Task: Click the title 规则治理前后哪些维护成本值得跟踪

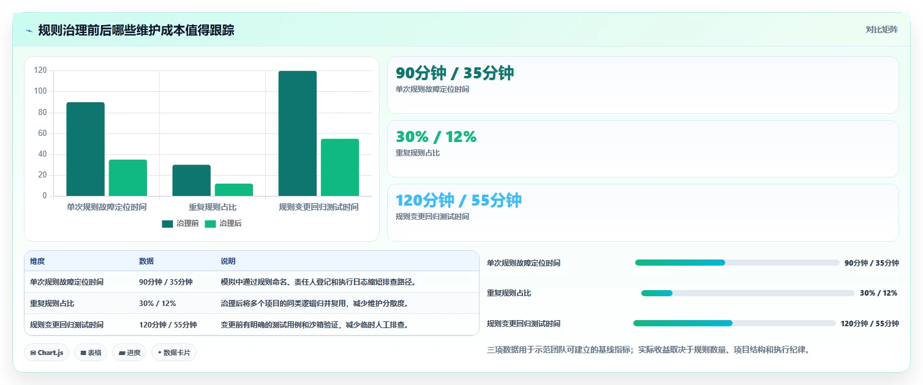Action: pyautogui.click(x=136, y=31)
